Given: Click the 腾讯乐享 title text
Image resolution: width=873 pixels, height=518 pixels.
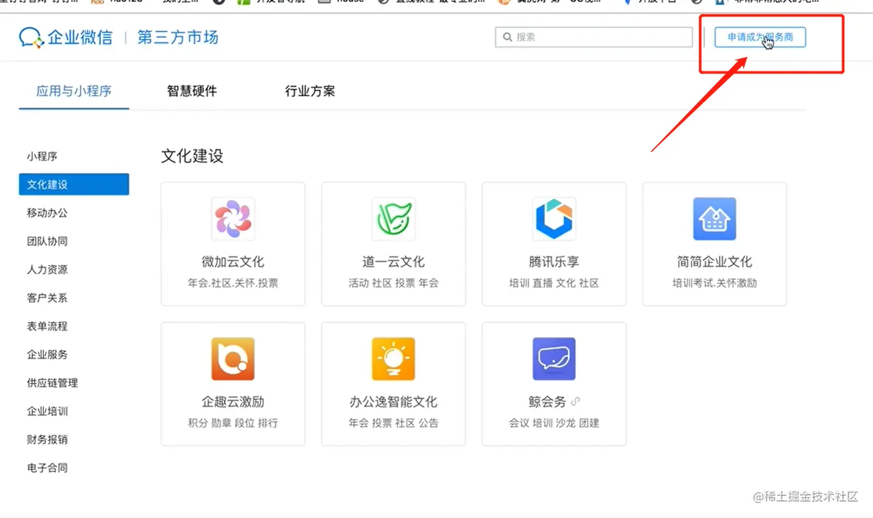Looking at the screenshot, I should coord(554,262).
